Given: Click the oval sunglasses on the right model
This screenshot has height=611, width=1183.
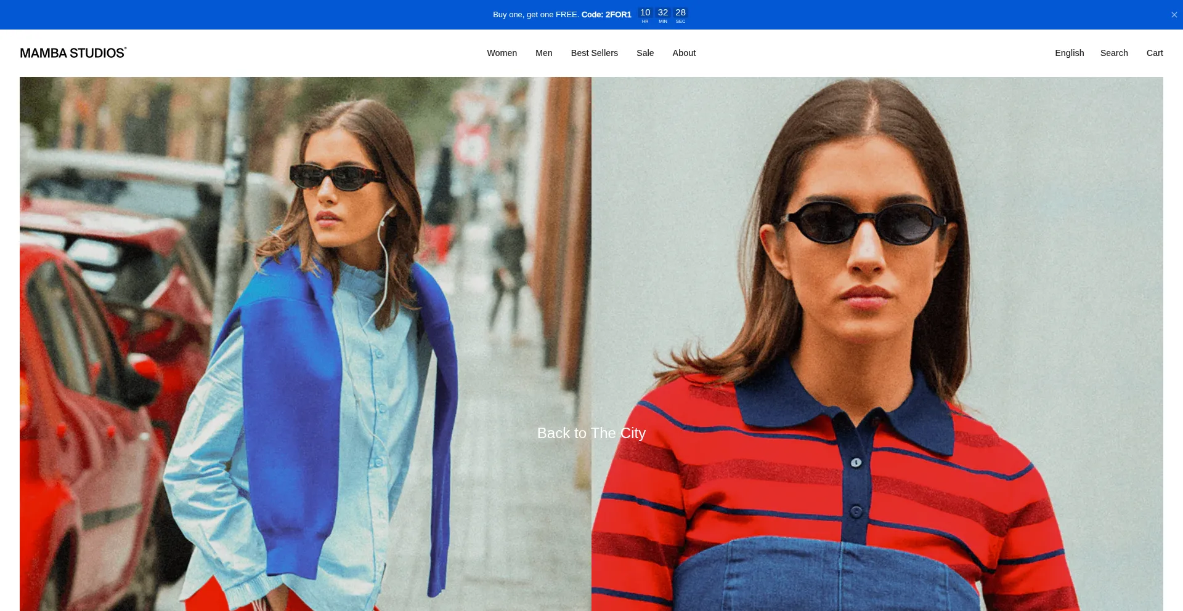Looking at the screenshot, I should tap(866, 223).
